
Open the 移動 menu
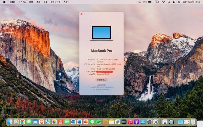(45, 2)
